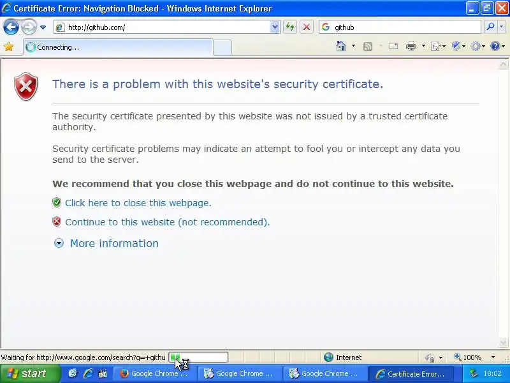
Task: Click the magnifier Search button
Action: 490,27
